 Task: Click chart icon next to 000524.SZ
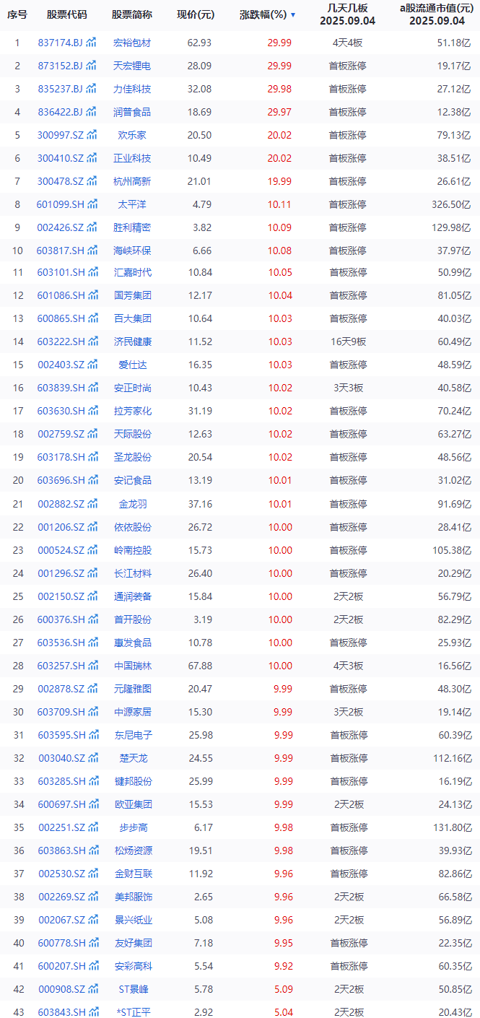pyautogui.click(x=92, y=550)
